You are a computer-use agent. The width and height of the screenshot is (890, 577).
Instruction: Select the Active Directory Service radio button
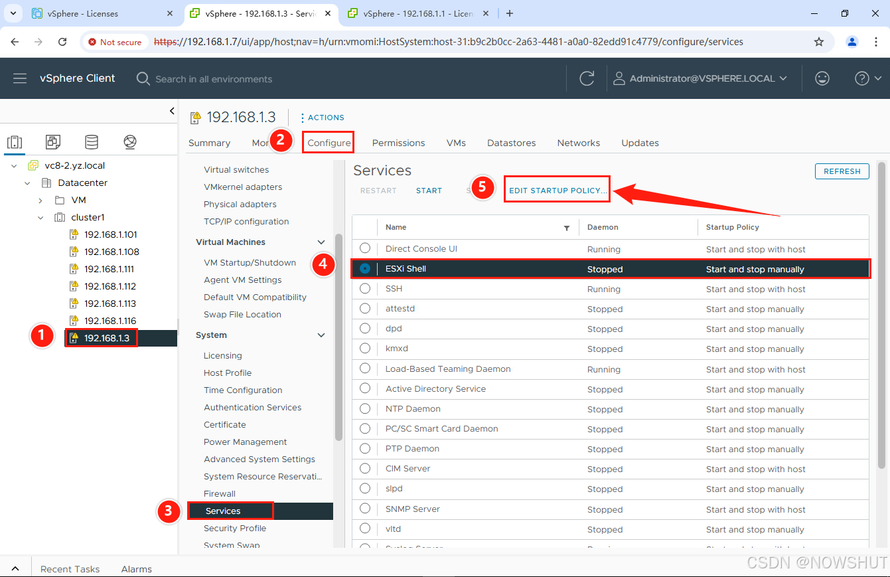coord(365,388)
